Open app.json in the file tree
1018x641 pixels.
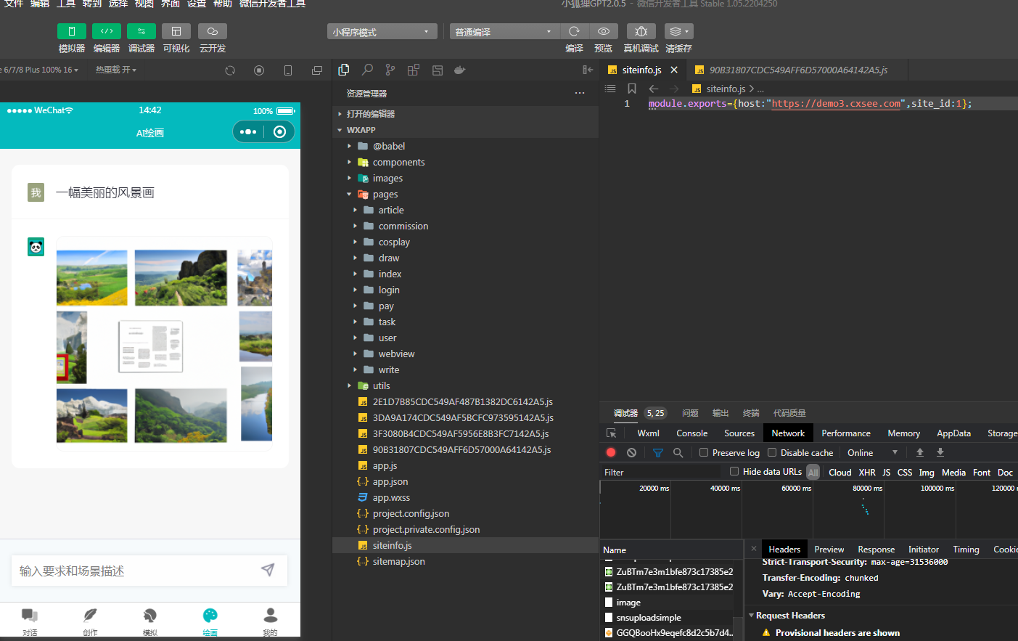click(x=390, y=481)
